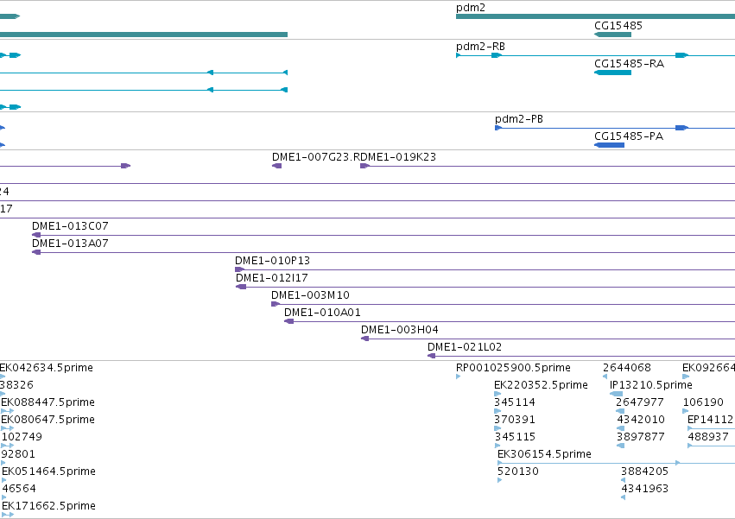Click the 520130 EST label
Viewport: 735px width, 519px height.
pos(518,472)
